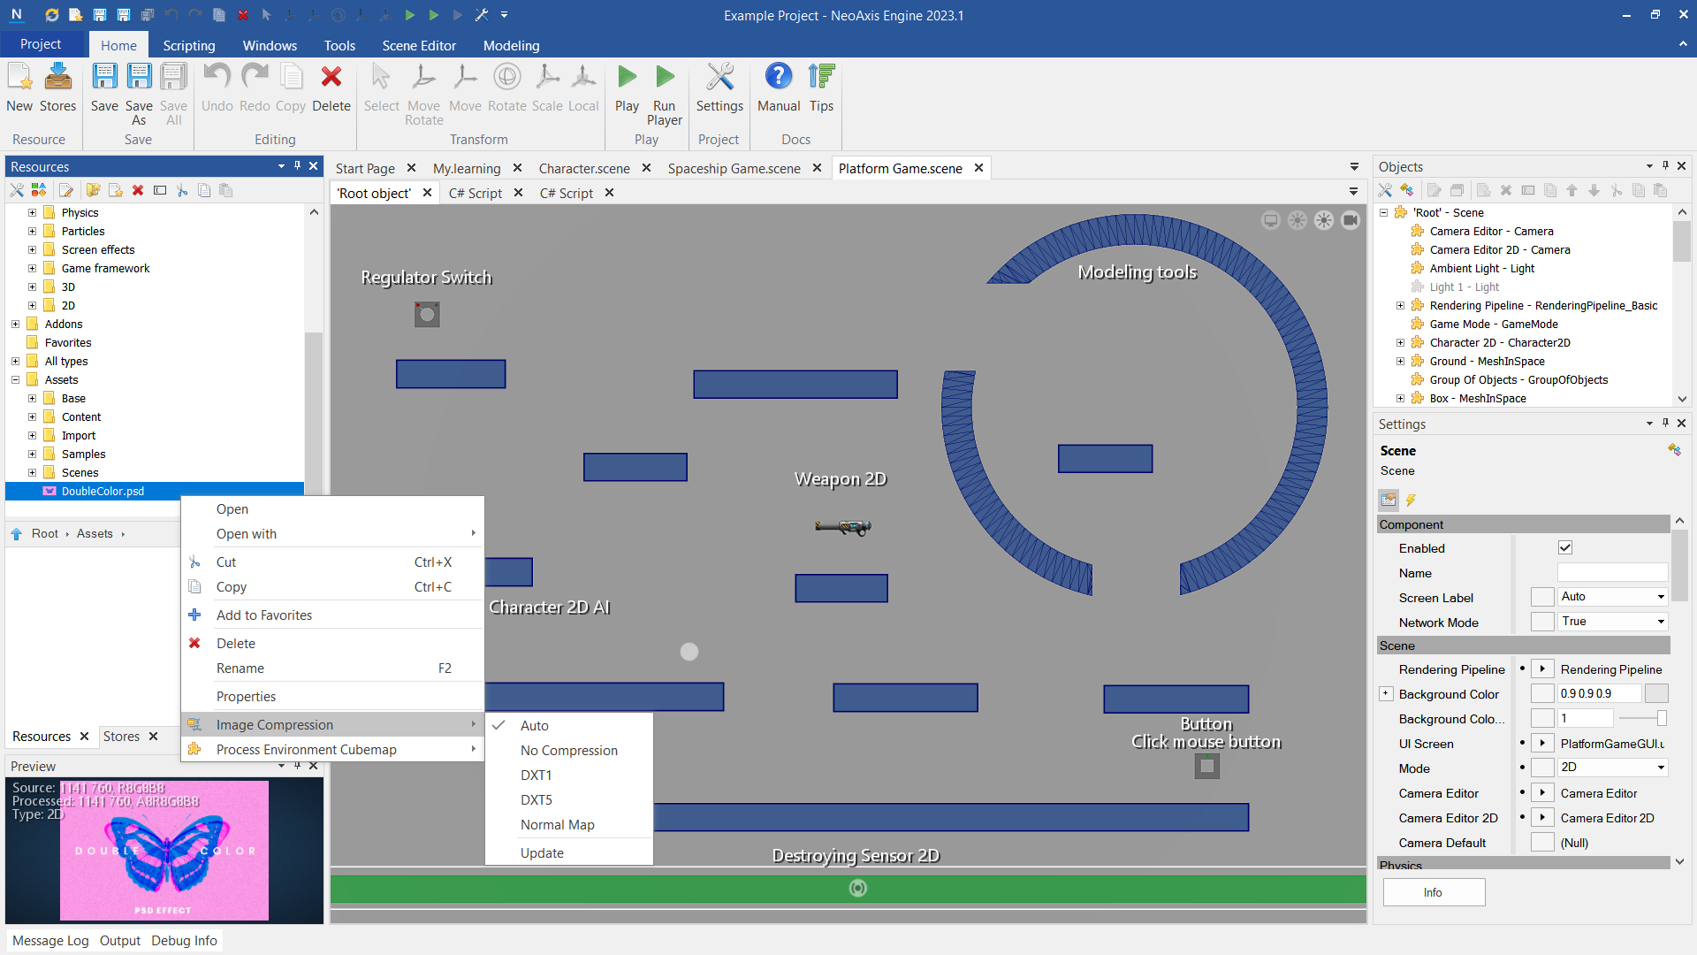Image resolution: width=1697 pixels, height=955 pixels.
Task: Expand the Samples folder tree node
Action: coord(33,454)
